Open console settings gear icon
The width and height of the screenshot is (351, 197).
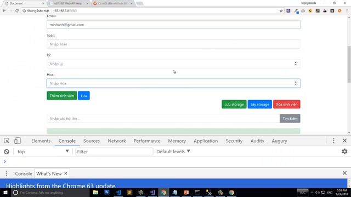[344, 152]
